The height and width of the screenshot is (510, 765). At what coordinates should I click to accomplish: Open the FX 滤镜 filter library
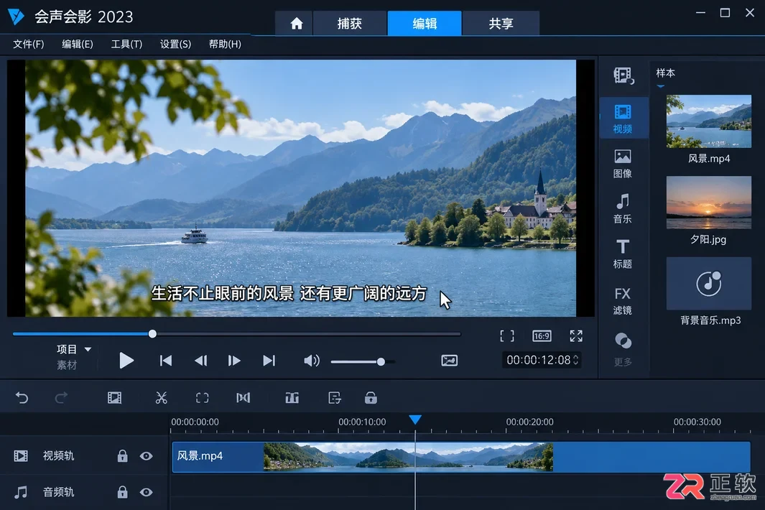[623, 301]
